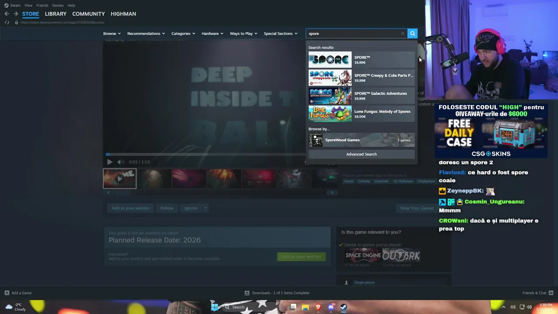Image resolution: width=558 pixels, height=314 pixels.
Task: Click the Ignore button
Action: point(191,208)
